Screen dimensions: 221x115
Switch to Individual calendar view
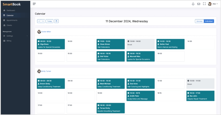coord(209,21)
